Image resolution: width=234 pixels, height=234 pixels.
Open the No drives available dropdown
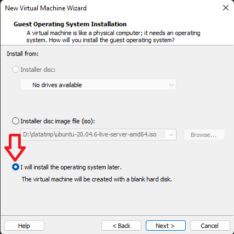tap(98, 84)
